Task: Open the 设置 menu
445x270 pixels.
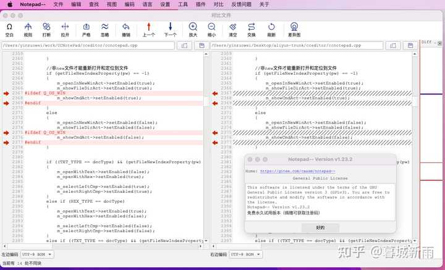Action: coord(165,4)
